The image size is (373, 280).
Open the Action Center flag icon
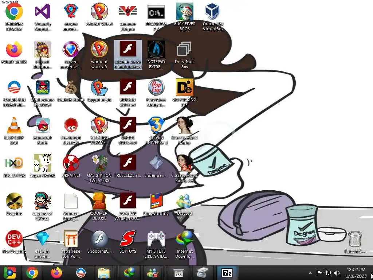point(319,273)
